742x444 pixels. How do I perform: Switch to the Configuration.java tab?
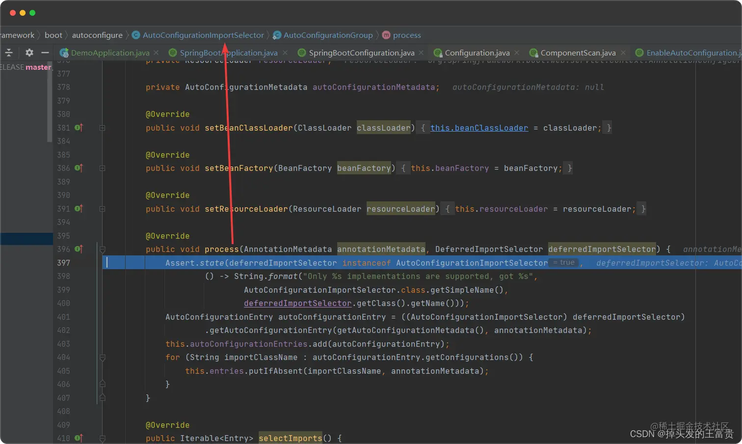[x=477, y=53]
